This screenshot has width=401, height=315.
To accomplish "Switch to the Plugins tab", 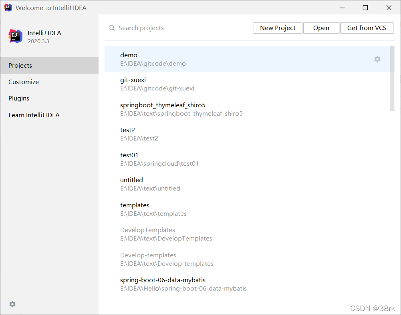I will [49, 98].
